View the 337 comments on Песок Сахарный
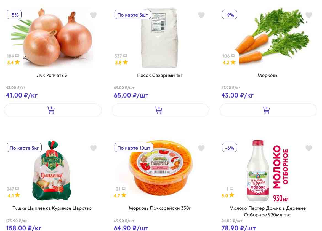The image size is (322, 231). pos(121,56)
